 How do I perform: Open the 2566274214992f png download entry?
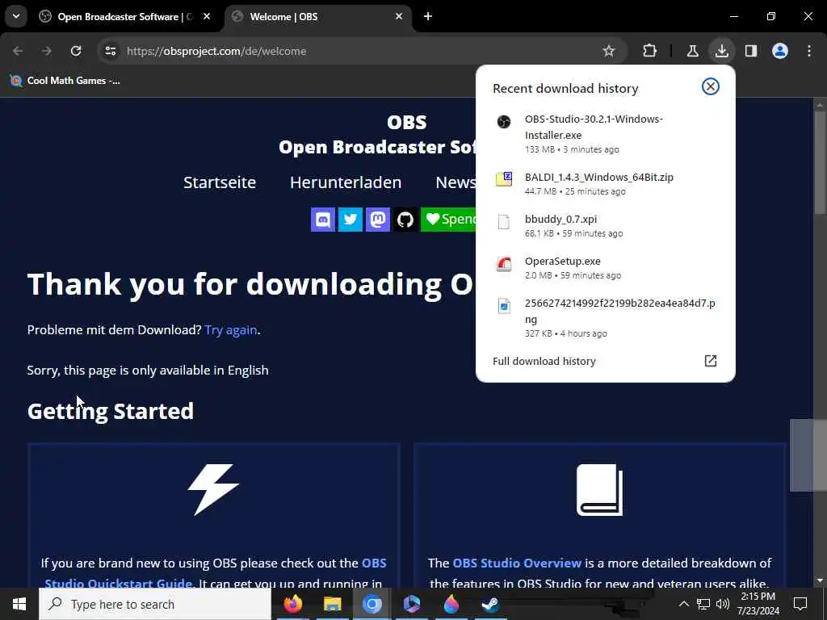point(605,317)
